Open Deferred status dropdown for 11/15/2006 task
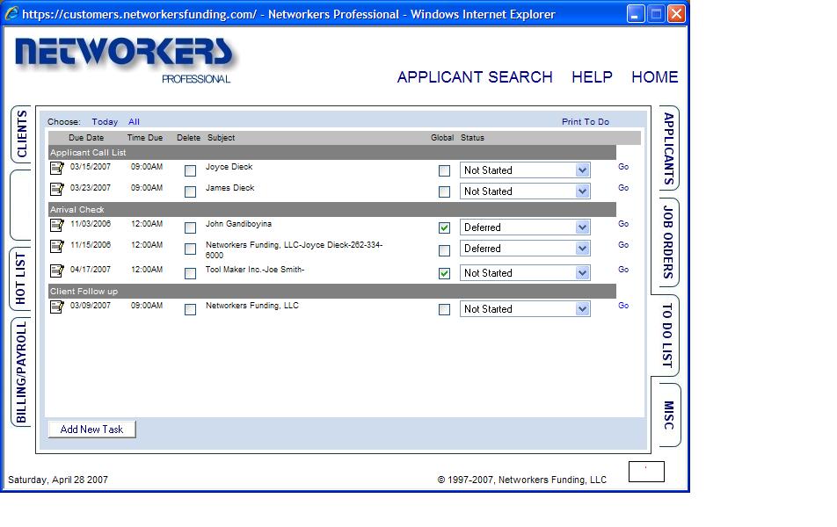The height and width of the screenshot is (527, 837). click(x=525, y=248)
